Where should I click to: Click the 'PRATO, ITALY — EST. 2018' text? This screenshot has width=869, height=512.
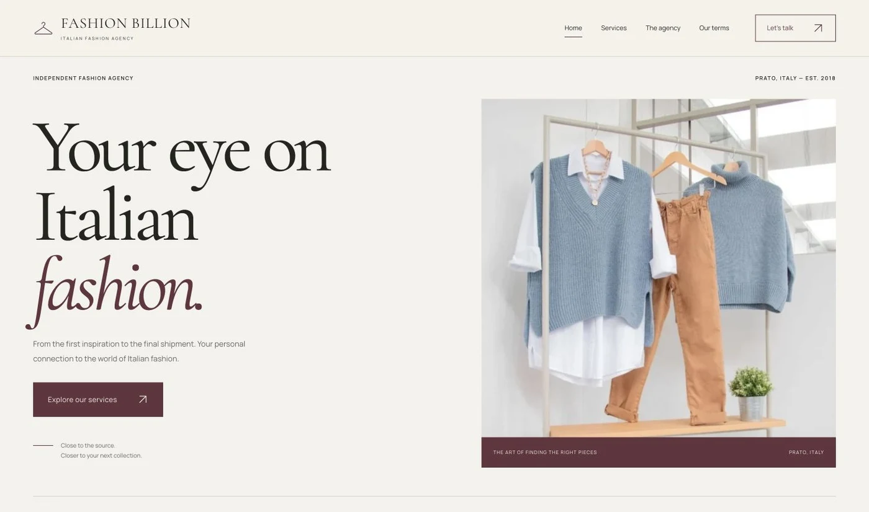pos(795,78)
